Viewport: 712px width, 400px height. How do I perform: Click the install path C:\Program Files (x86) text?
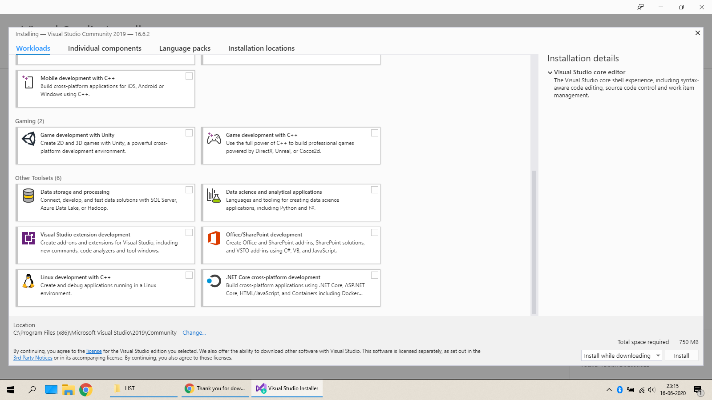[95, 332]
